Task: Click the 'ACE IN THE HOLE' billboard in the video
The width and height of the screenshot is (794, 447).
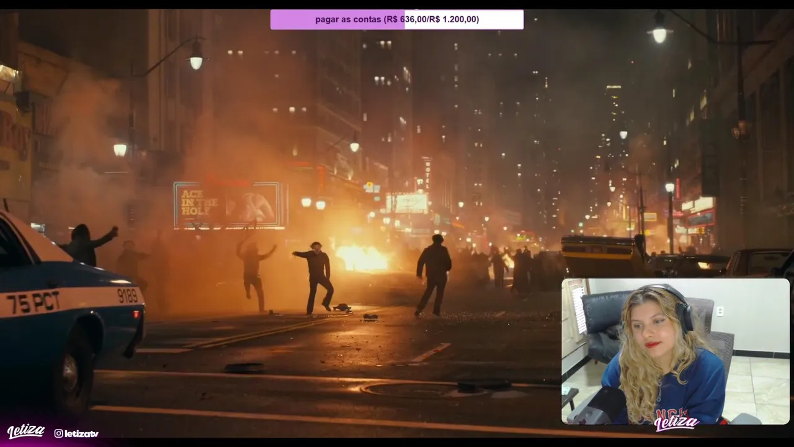Action: (229, 205)
